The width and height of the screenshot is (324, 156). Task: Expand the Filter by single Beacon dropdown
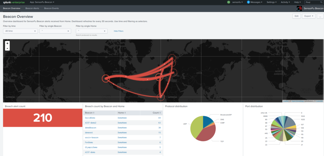55,31
